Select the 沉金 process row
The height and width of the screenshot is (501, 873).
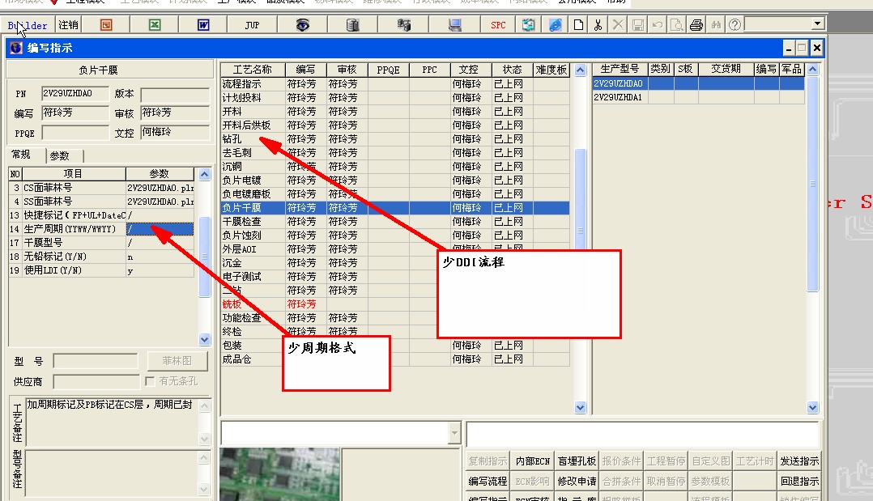coord(395,263)
